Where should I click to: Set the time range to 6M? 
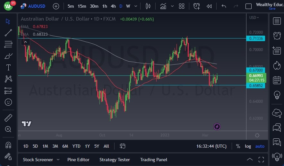[65, 146]
